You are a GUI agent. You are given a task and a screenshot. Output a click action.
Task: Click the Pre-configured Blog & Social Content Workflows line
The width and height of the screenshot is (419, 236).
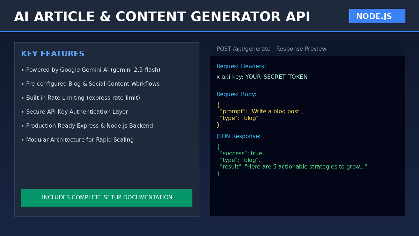pos(90,84)
